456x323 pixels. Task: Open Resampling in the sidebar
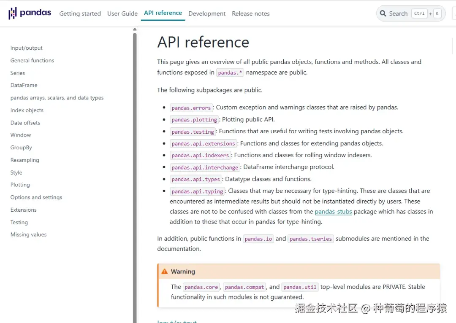[25, 160]
